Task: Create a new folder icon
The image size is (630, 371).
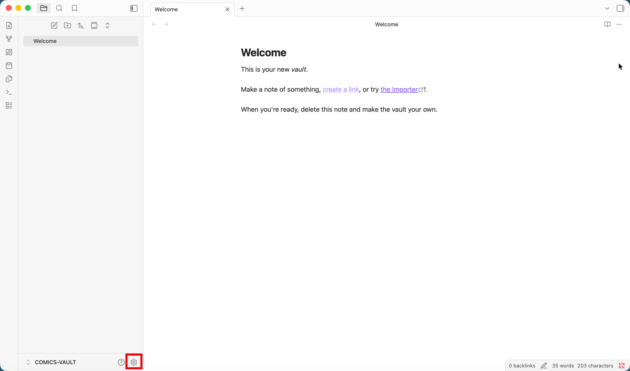Action: pyautogui.click(x=68, y=25)
